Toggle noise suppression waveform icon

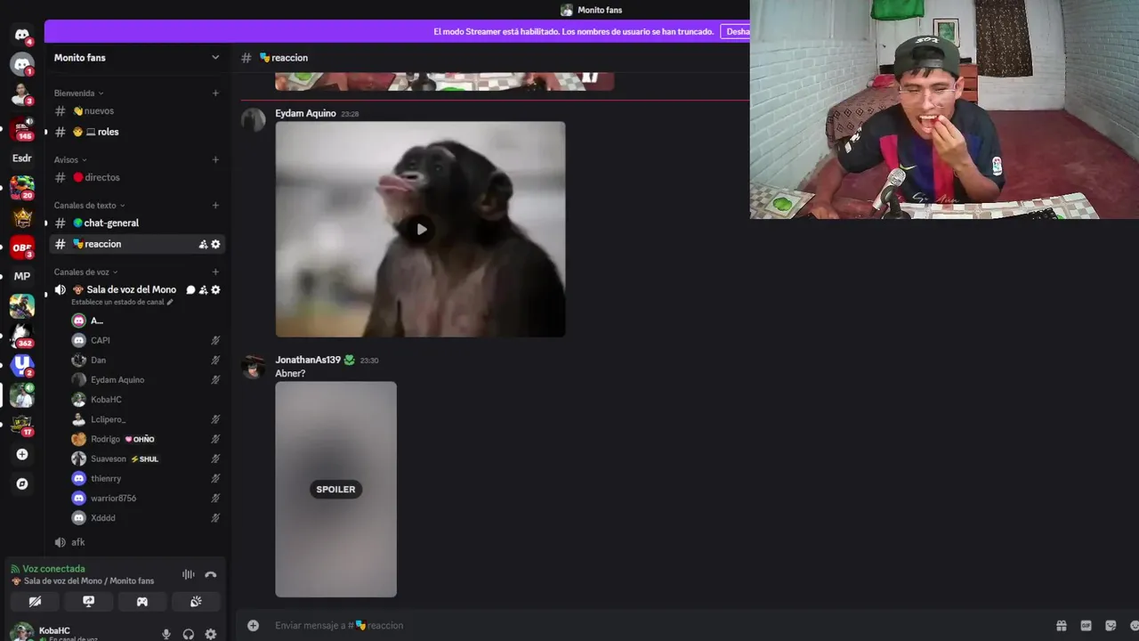(188, 575)
